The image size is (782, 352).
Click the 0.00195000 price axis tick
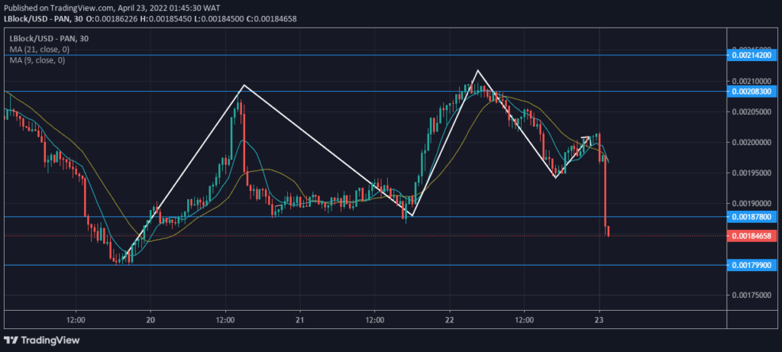coord(751,173)
